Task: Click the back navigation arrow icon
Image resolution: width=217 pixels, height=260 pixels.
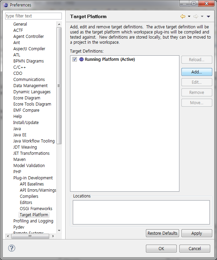Action: click(183, 16)
